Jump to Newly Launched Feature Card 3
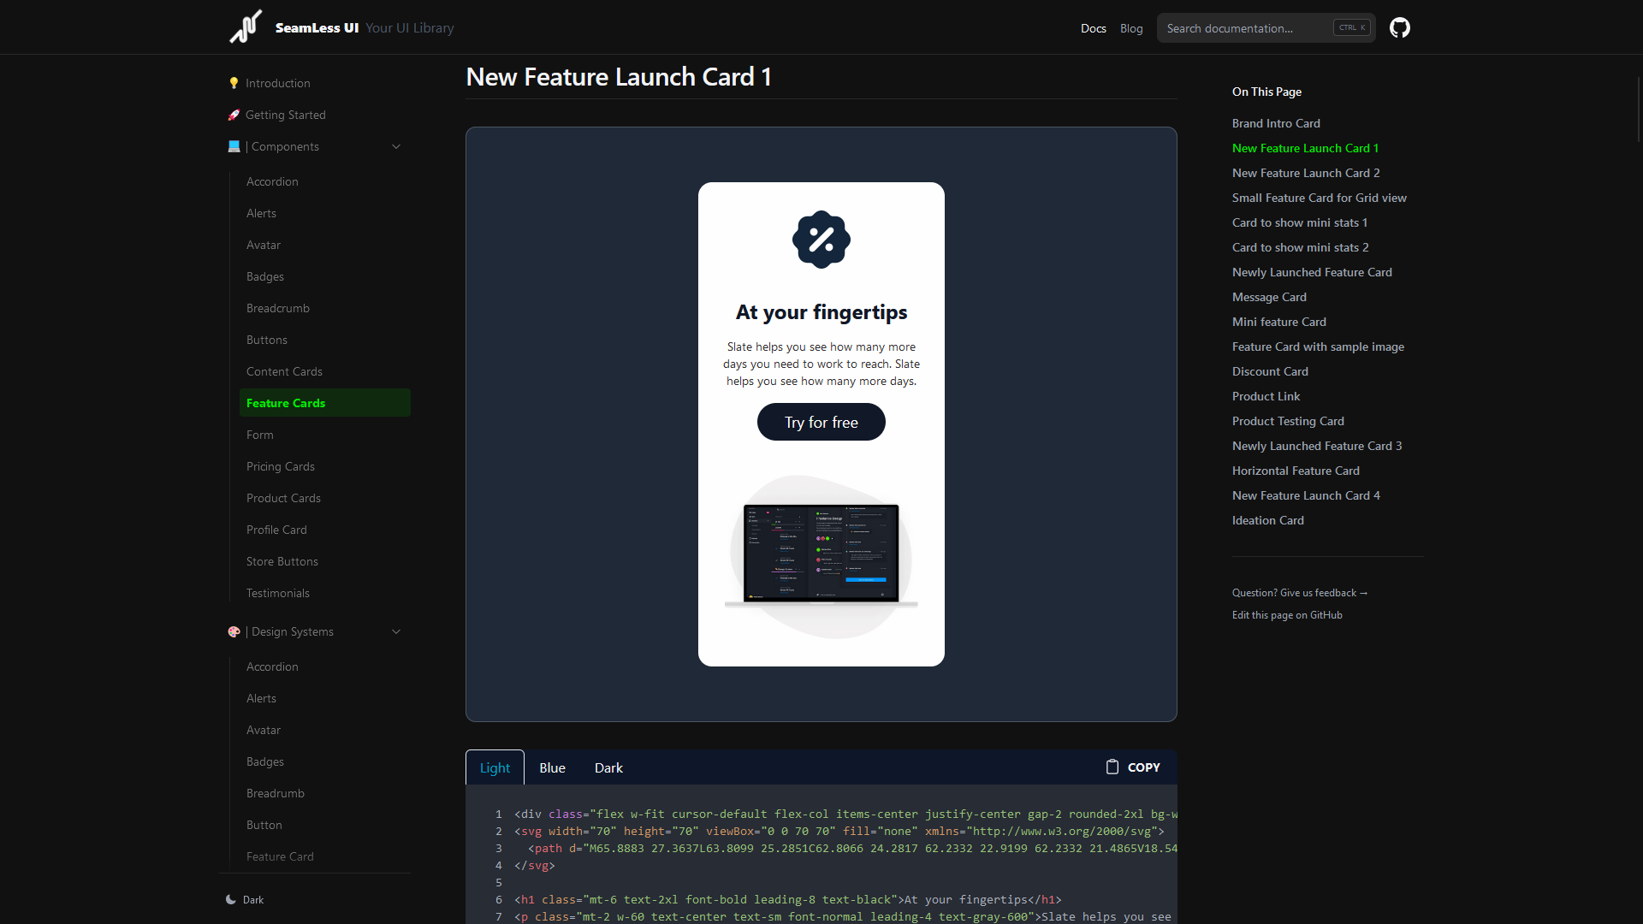 1317,446
